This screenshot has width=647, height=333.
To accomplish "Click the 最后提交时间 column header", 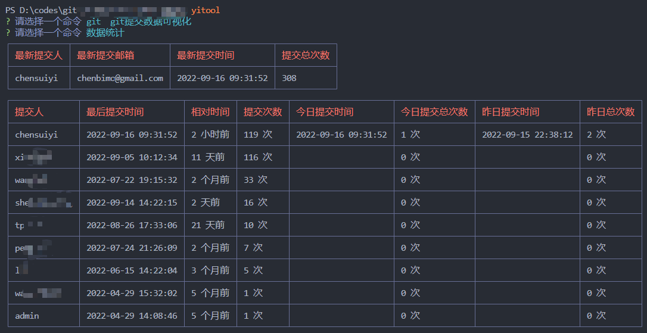I will point(115,112).
